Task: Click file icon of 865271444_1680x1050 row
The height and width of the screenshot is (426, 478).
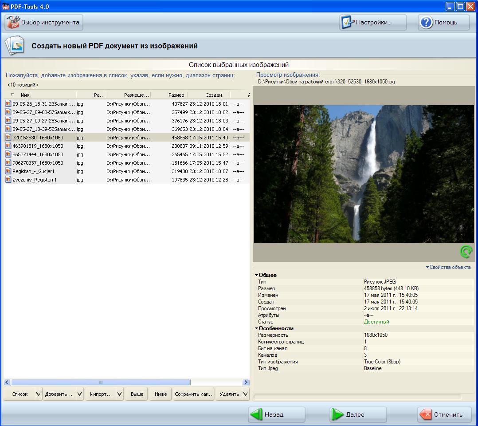Action: tap(8, 154)
